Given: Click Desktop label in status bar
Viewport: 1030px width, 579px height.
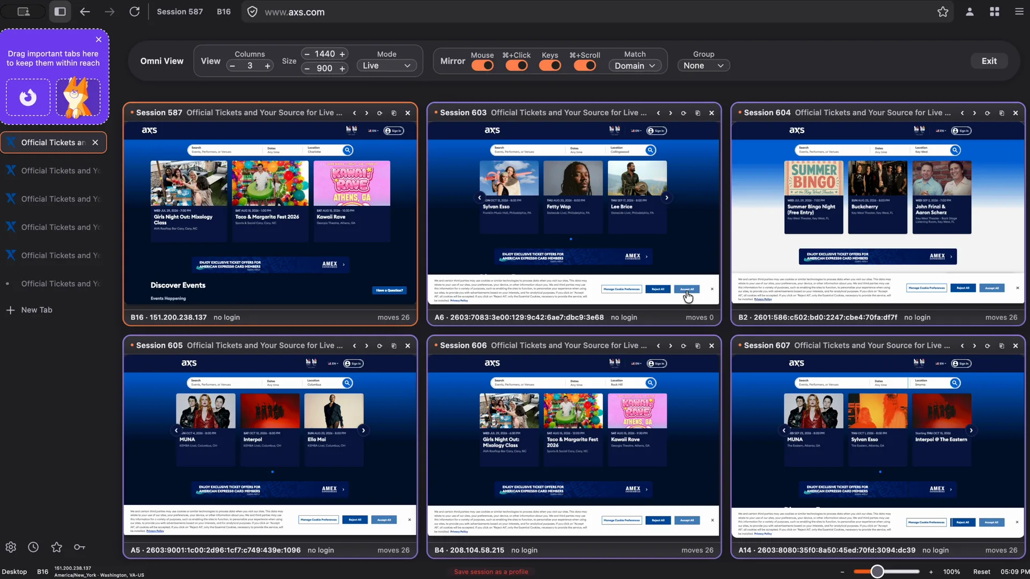Looking at the screenshot, I should [14, 572].
